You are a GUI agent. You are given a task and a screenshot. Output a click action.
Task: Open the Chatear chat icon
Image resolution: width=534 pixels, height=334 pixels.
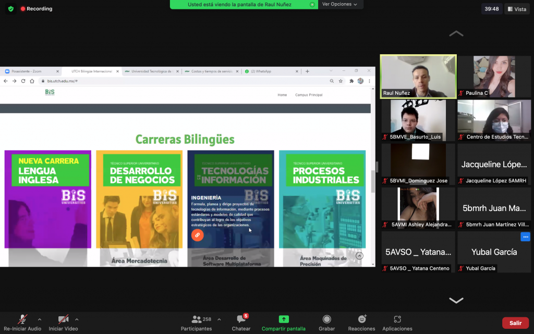[241, 319]
